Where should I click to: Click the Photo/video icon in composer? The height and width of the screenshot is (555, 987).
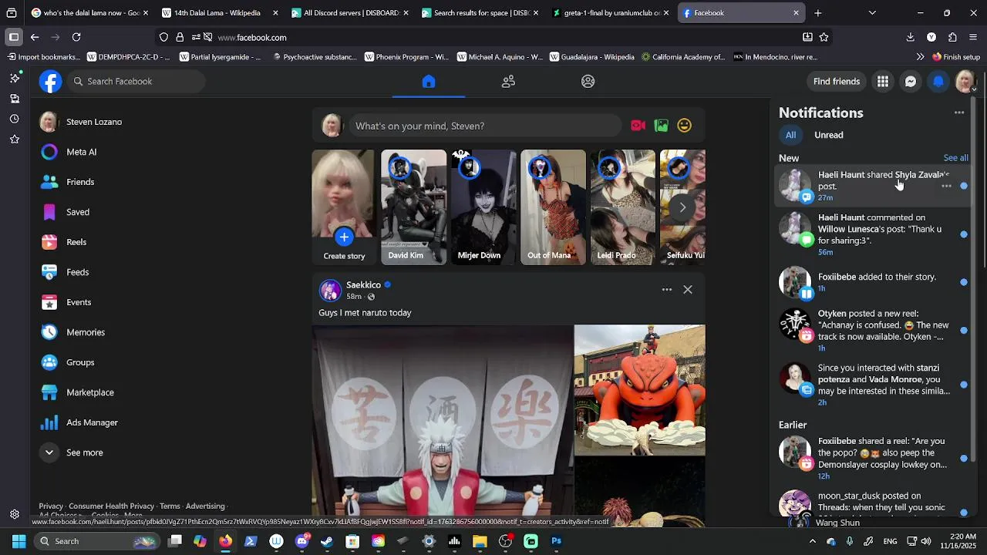point(661,126)
